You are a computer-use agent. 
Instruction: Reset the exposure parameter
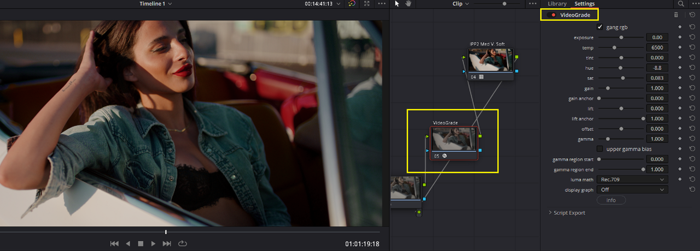692,37
